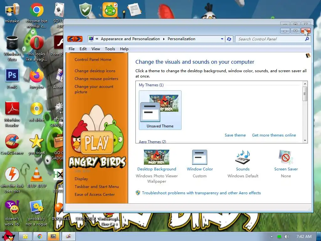
Task: Click the Show desktop button at the taskbar's right edge
Action: click(x=318, y=237)
